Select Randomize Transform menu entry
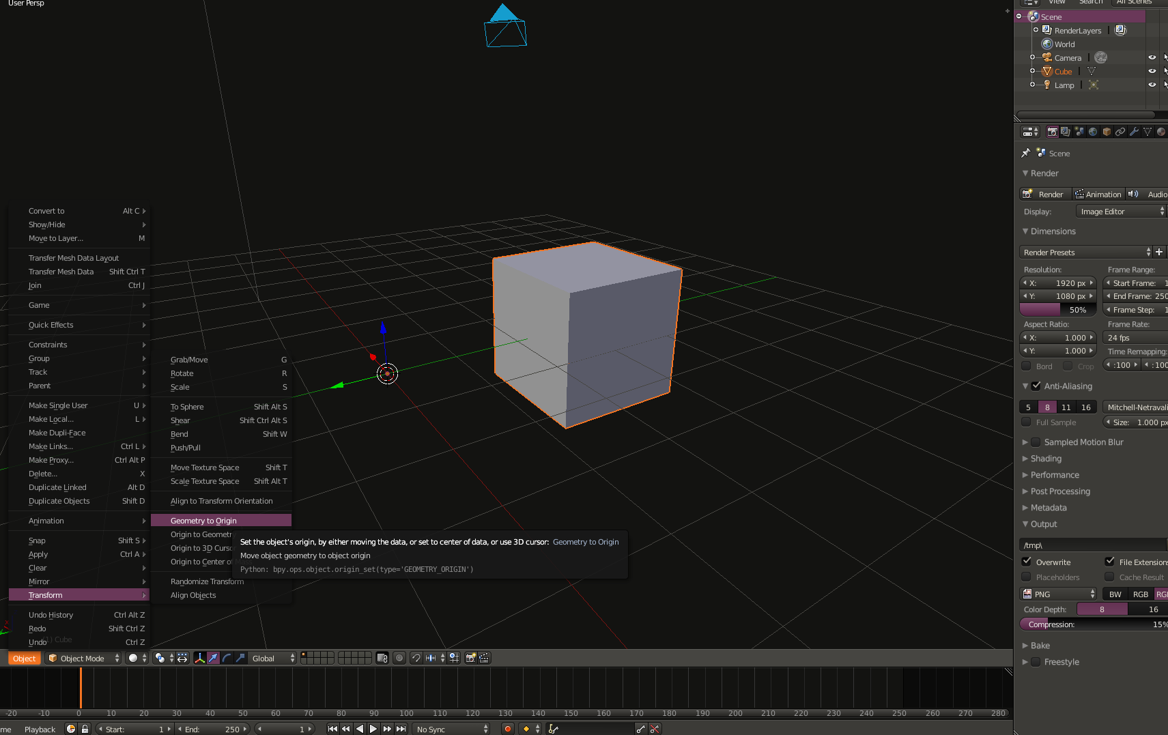 (221, 581)
